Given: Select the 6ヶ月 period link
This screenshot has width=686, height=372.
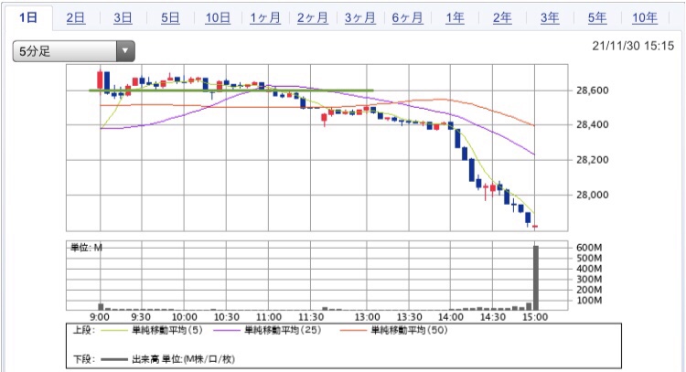Looking at the screenshot, I should point(407,18).
